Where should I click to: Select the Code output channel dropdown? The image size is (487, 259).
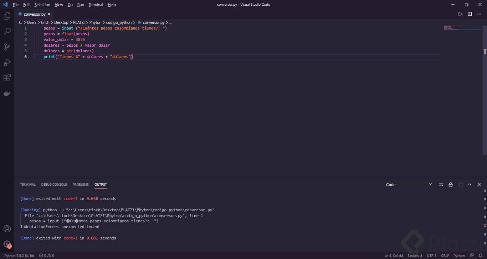[409, 185]
